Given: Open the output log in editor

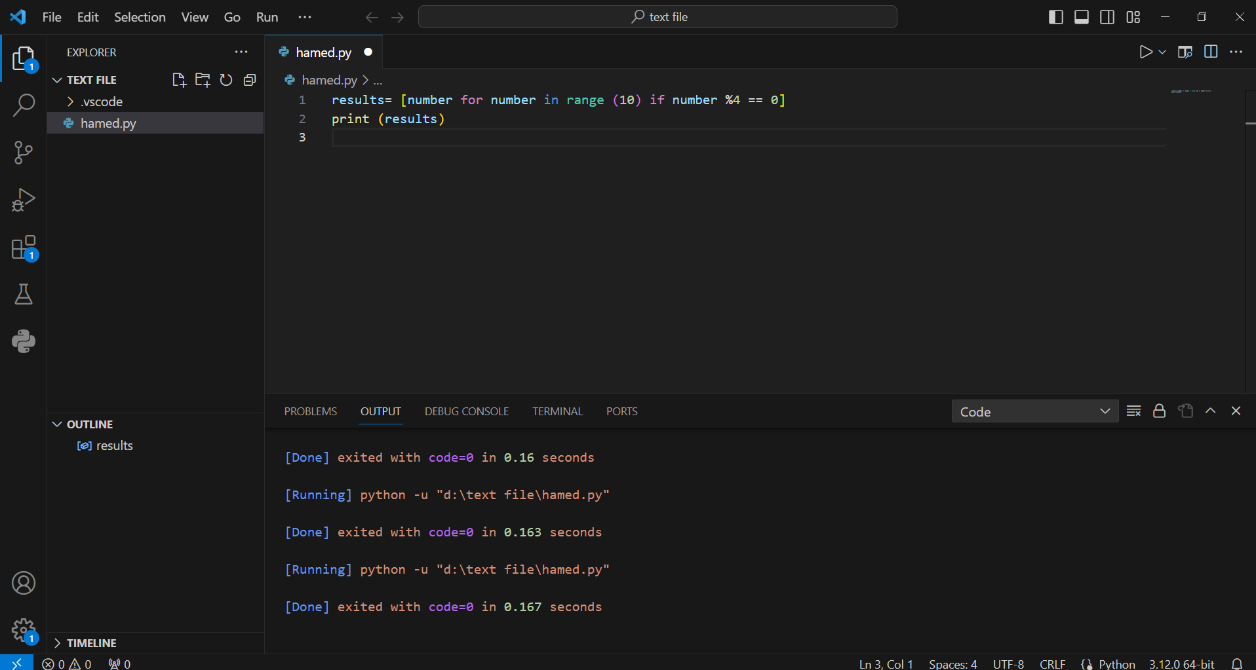Looking at the screenshot, I should coord(1185,411).
